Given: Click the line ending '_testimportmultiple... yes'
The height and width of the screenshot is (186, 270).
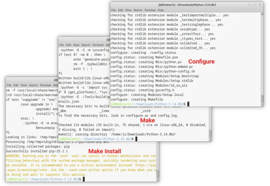Looking at the screenshot, I should pyautogui.click(x=169, y=15).
